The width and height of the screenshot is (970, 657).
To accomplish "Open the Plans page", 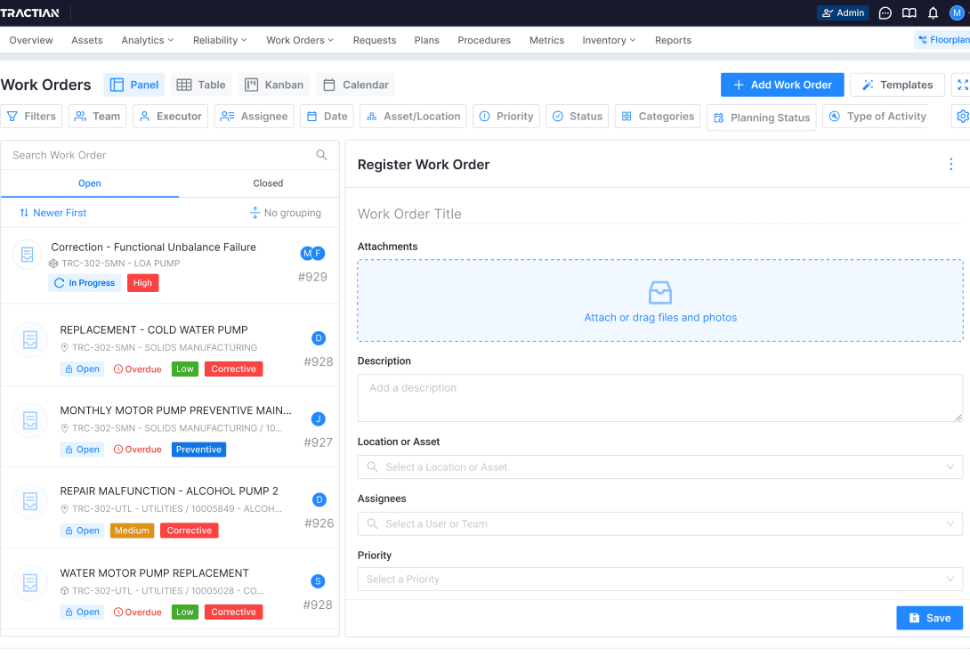I will (x=427, y=40).
